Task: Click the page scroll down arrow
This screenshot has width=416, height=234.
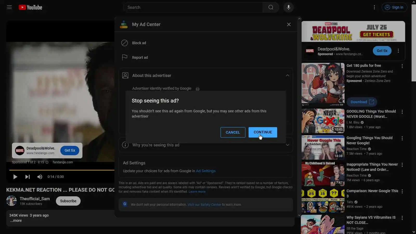Action: click(414, 232)
